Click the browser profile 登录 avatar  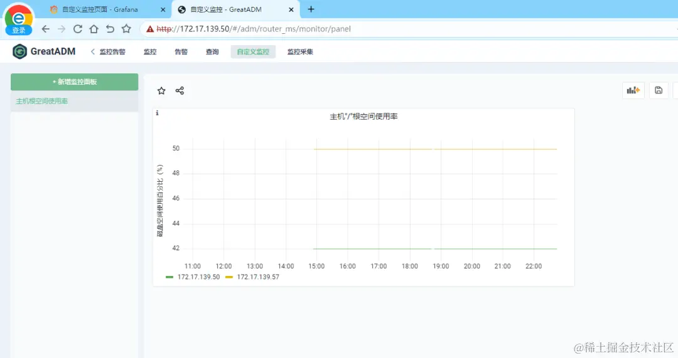pyautogui.click(x=19, y=20)
